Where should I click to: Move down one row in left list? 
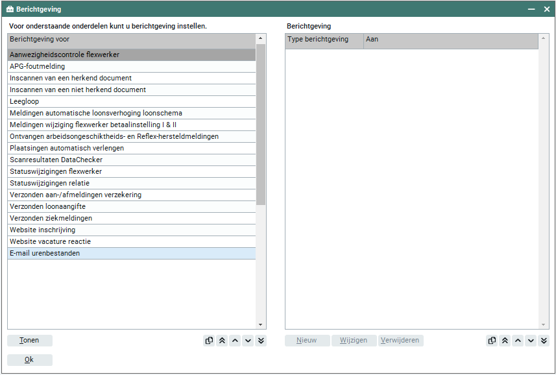[x=248, y=341]
